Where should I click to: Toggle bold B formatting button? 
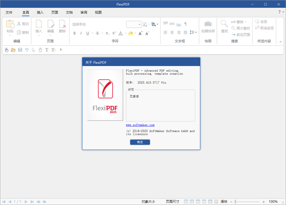(x=74, y=33)
